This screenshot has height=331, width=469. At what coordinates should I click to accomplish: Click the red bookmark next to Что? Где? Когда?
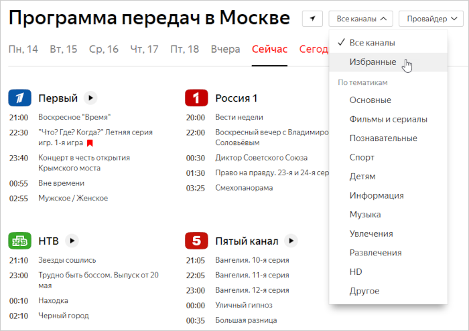click(x=90, y=143)
